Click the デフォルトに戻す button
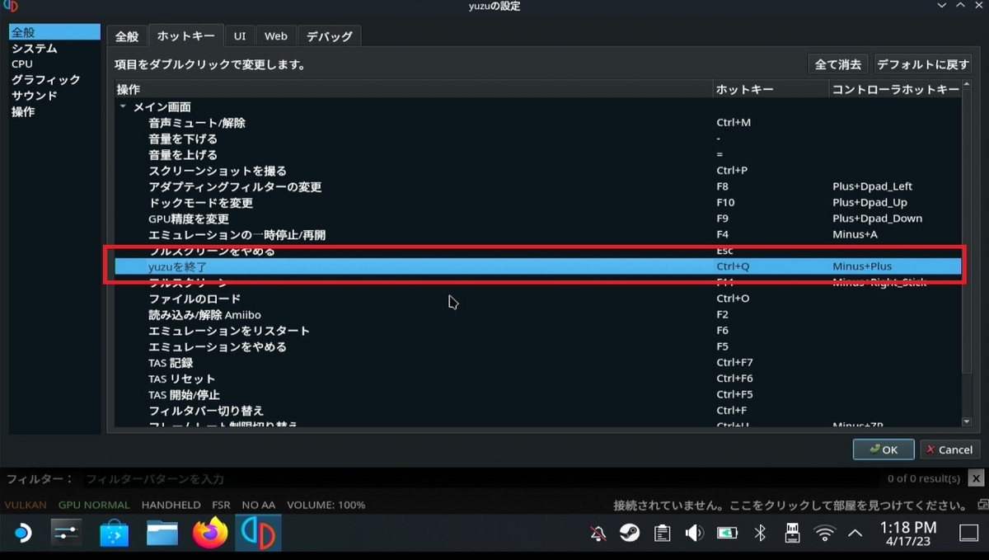Viewport: 989px width, 560px height. coord(923,64)
